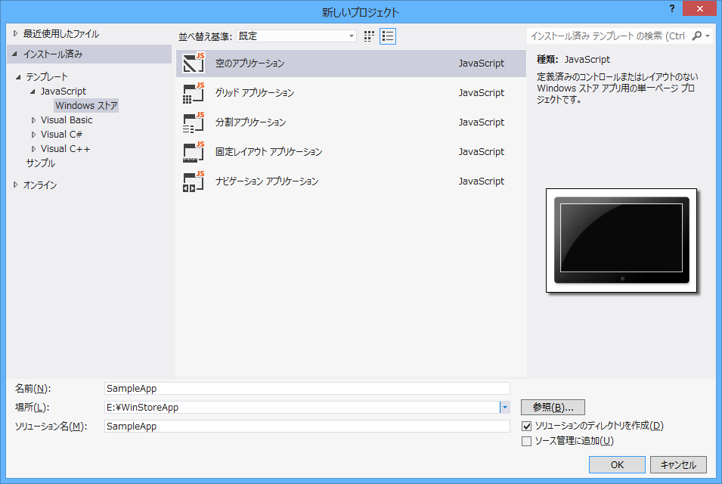
Task: Select Visual C# in the tree
Action: click(61, 134)
